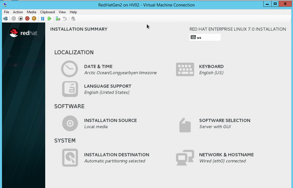Click 'English (United States)' text
Image resolution: width=293 pixels, height=188 pixels.
coord(107,92)
